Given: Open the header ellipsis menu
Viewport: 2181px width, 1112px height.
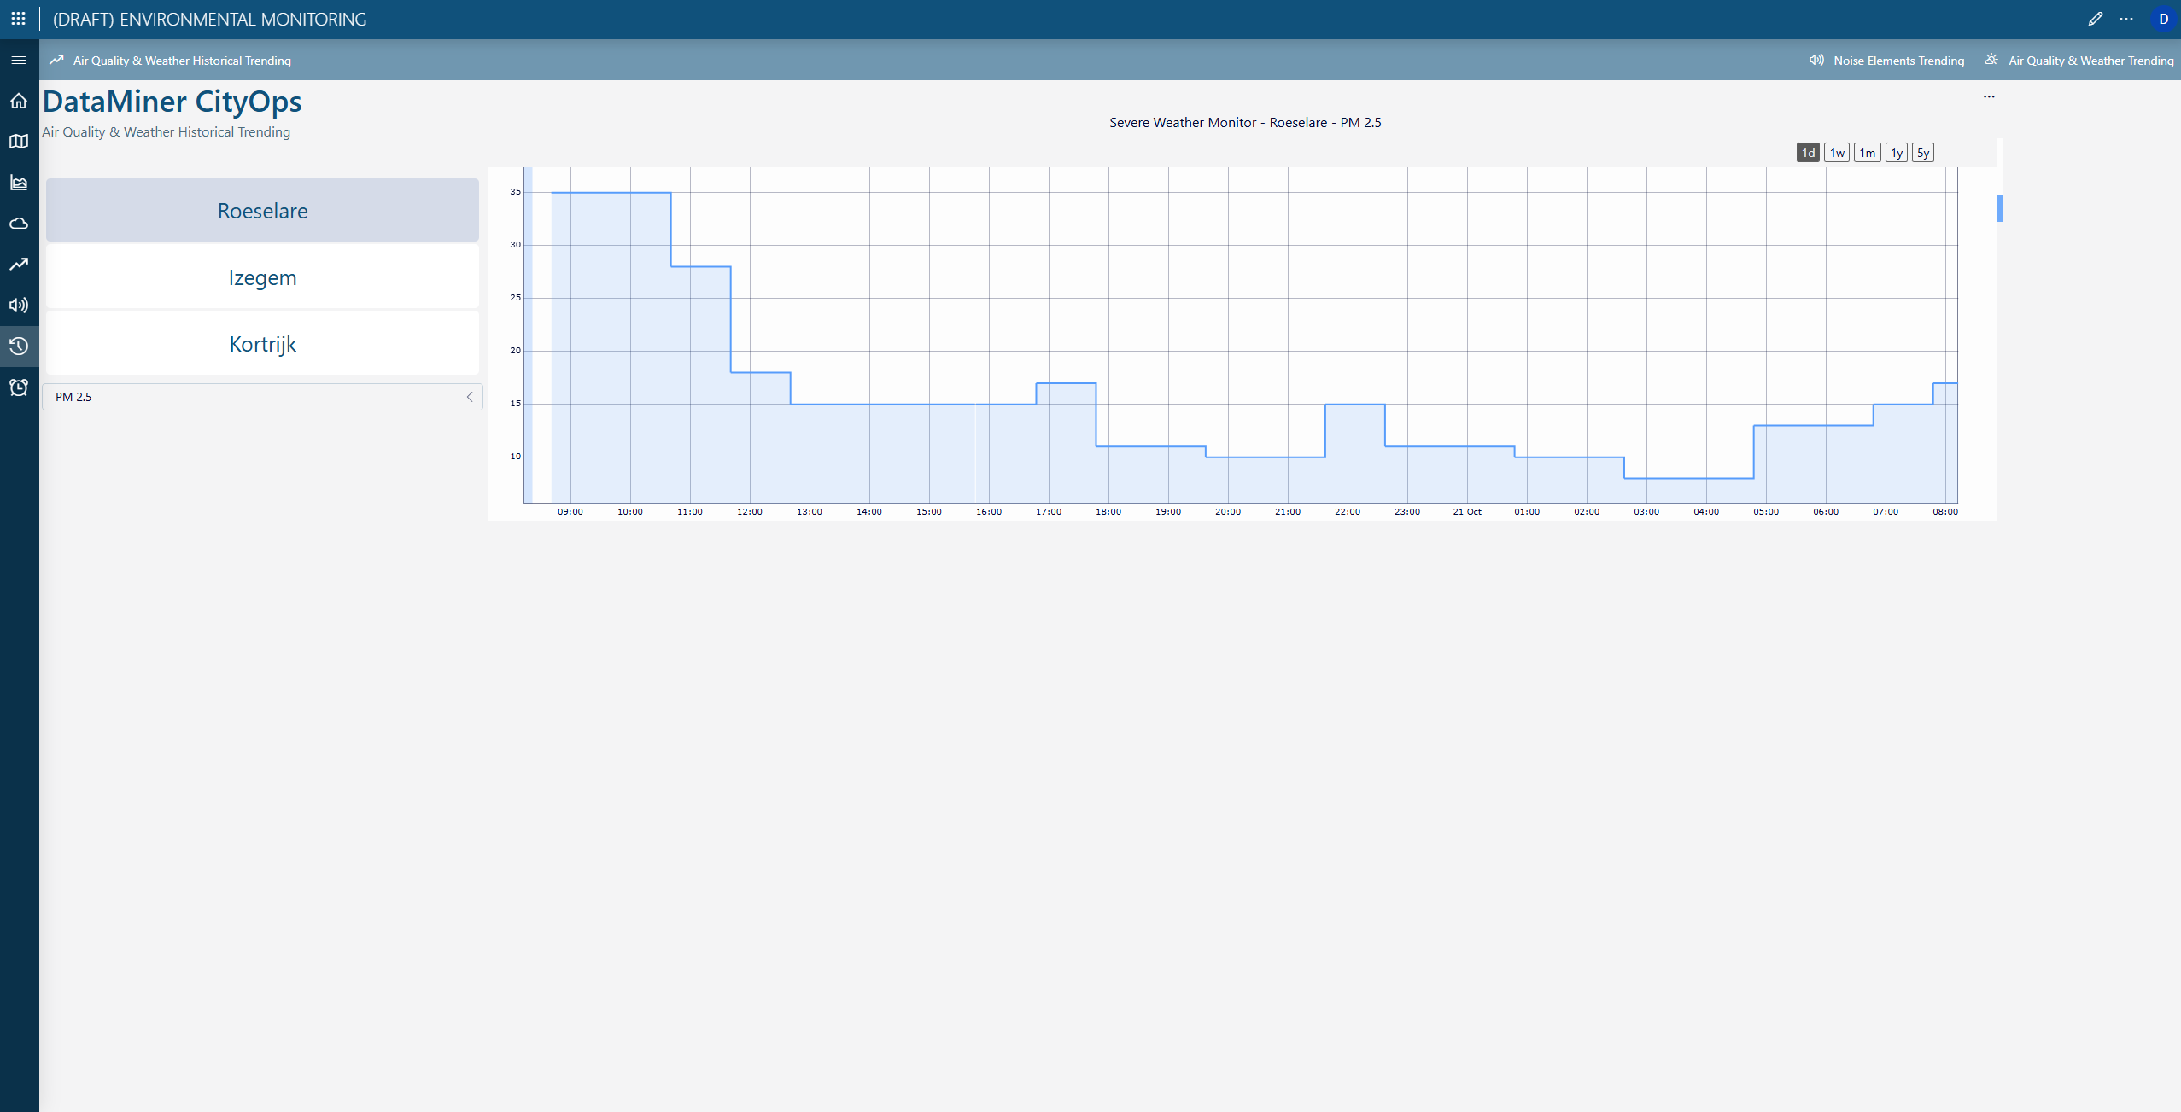Looking at the screenshot, I should pyautogui.click(x=2126, y=19).
